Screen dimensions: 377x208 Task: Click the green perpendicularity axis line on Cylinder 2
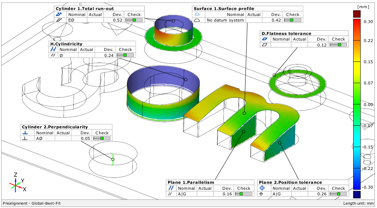pos(113,158)
